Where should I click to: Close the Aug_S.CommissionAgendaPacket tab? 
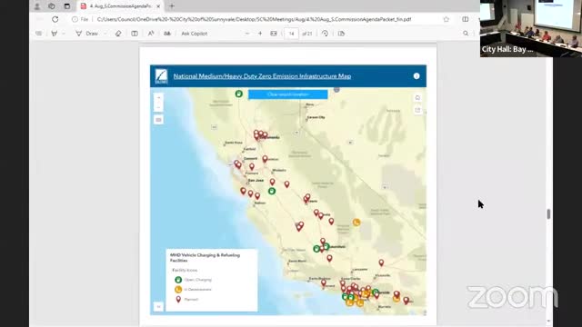(x=158, y=6)
